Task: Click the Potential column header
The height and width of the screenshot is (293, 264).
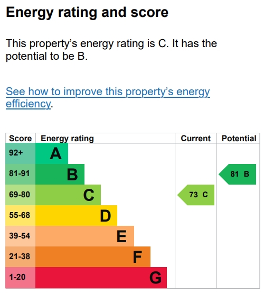Action: click(x=239, y=139)
